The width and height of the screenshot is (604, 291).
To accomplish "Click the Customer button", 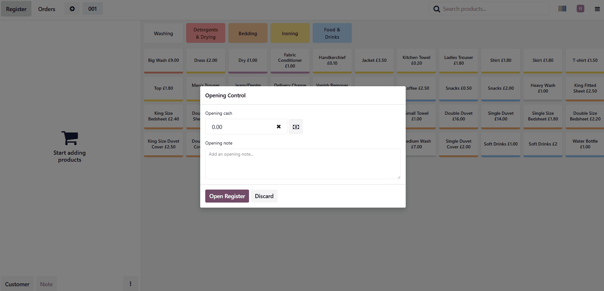I will click(17, 284).
